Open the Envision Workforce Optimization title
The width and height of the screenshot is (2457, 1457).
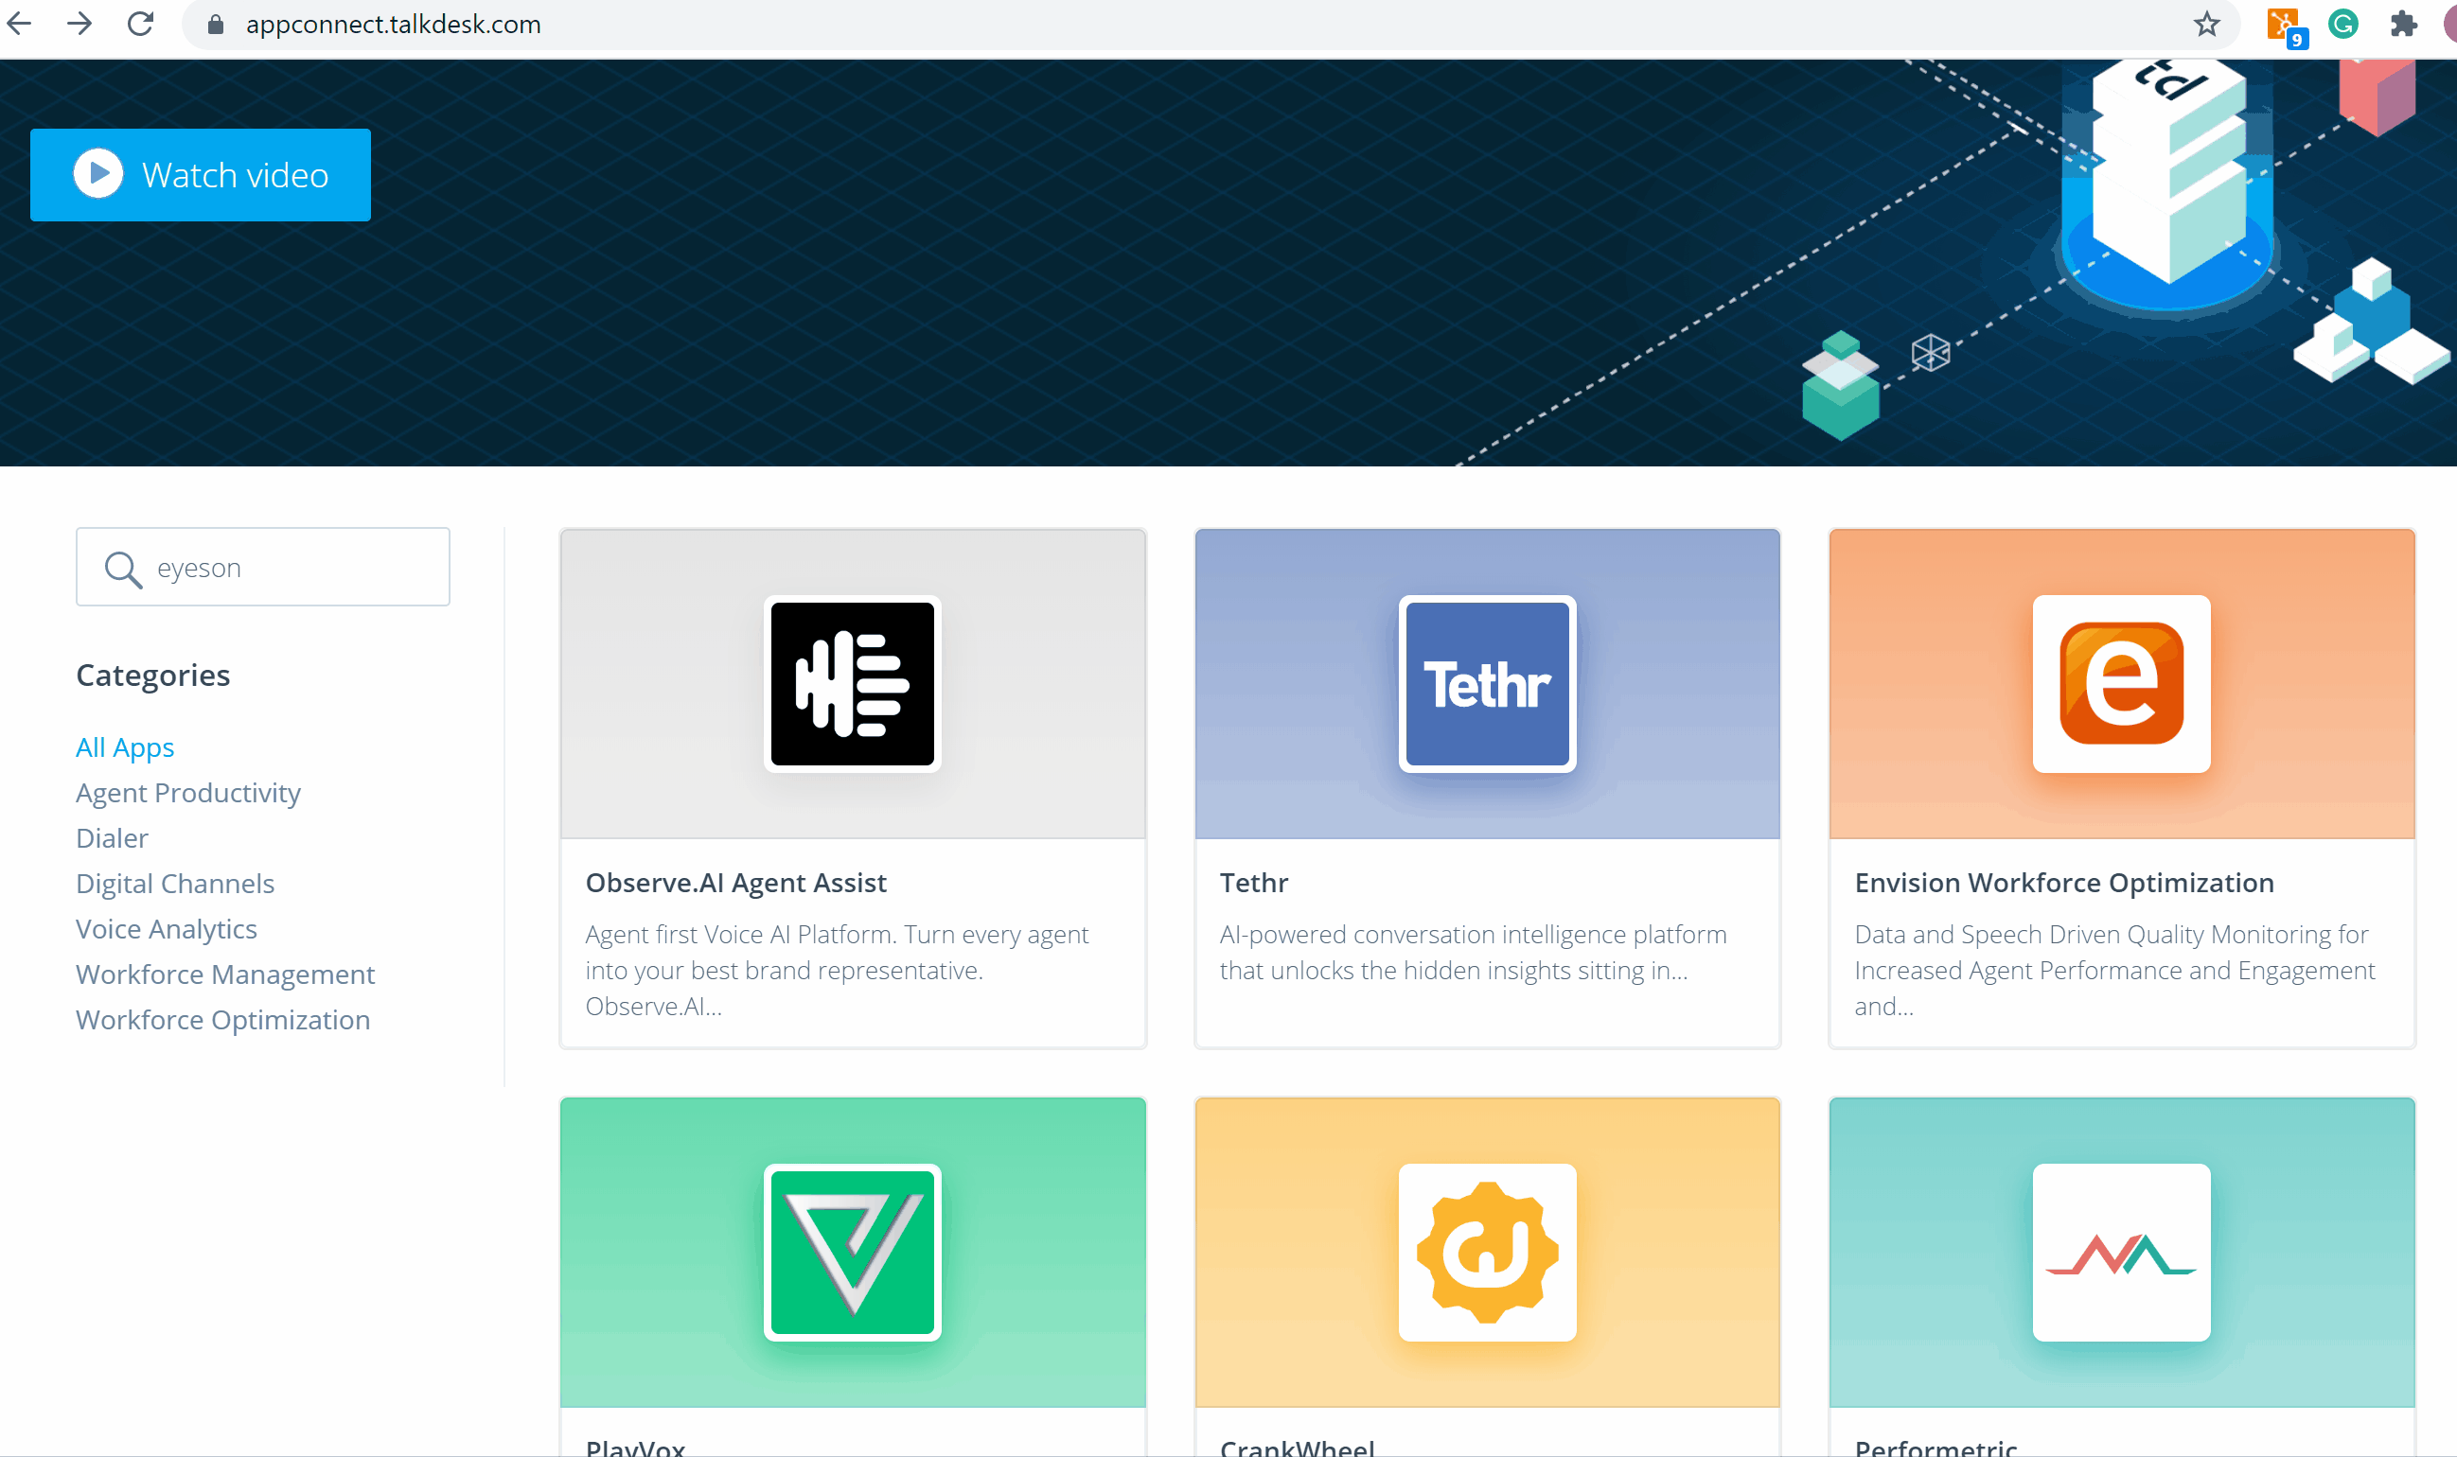[2063, 882]
